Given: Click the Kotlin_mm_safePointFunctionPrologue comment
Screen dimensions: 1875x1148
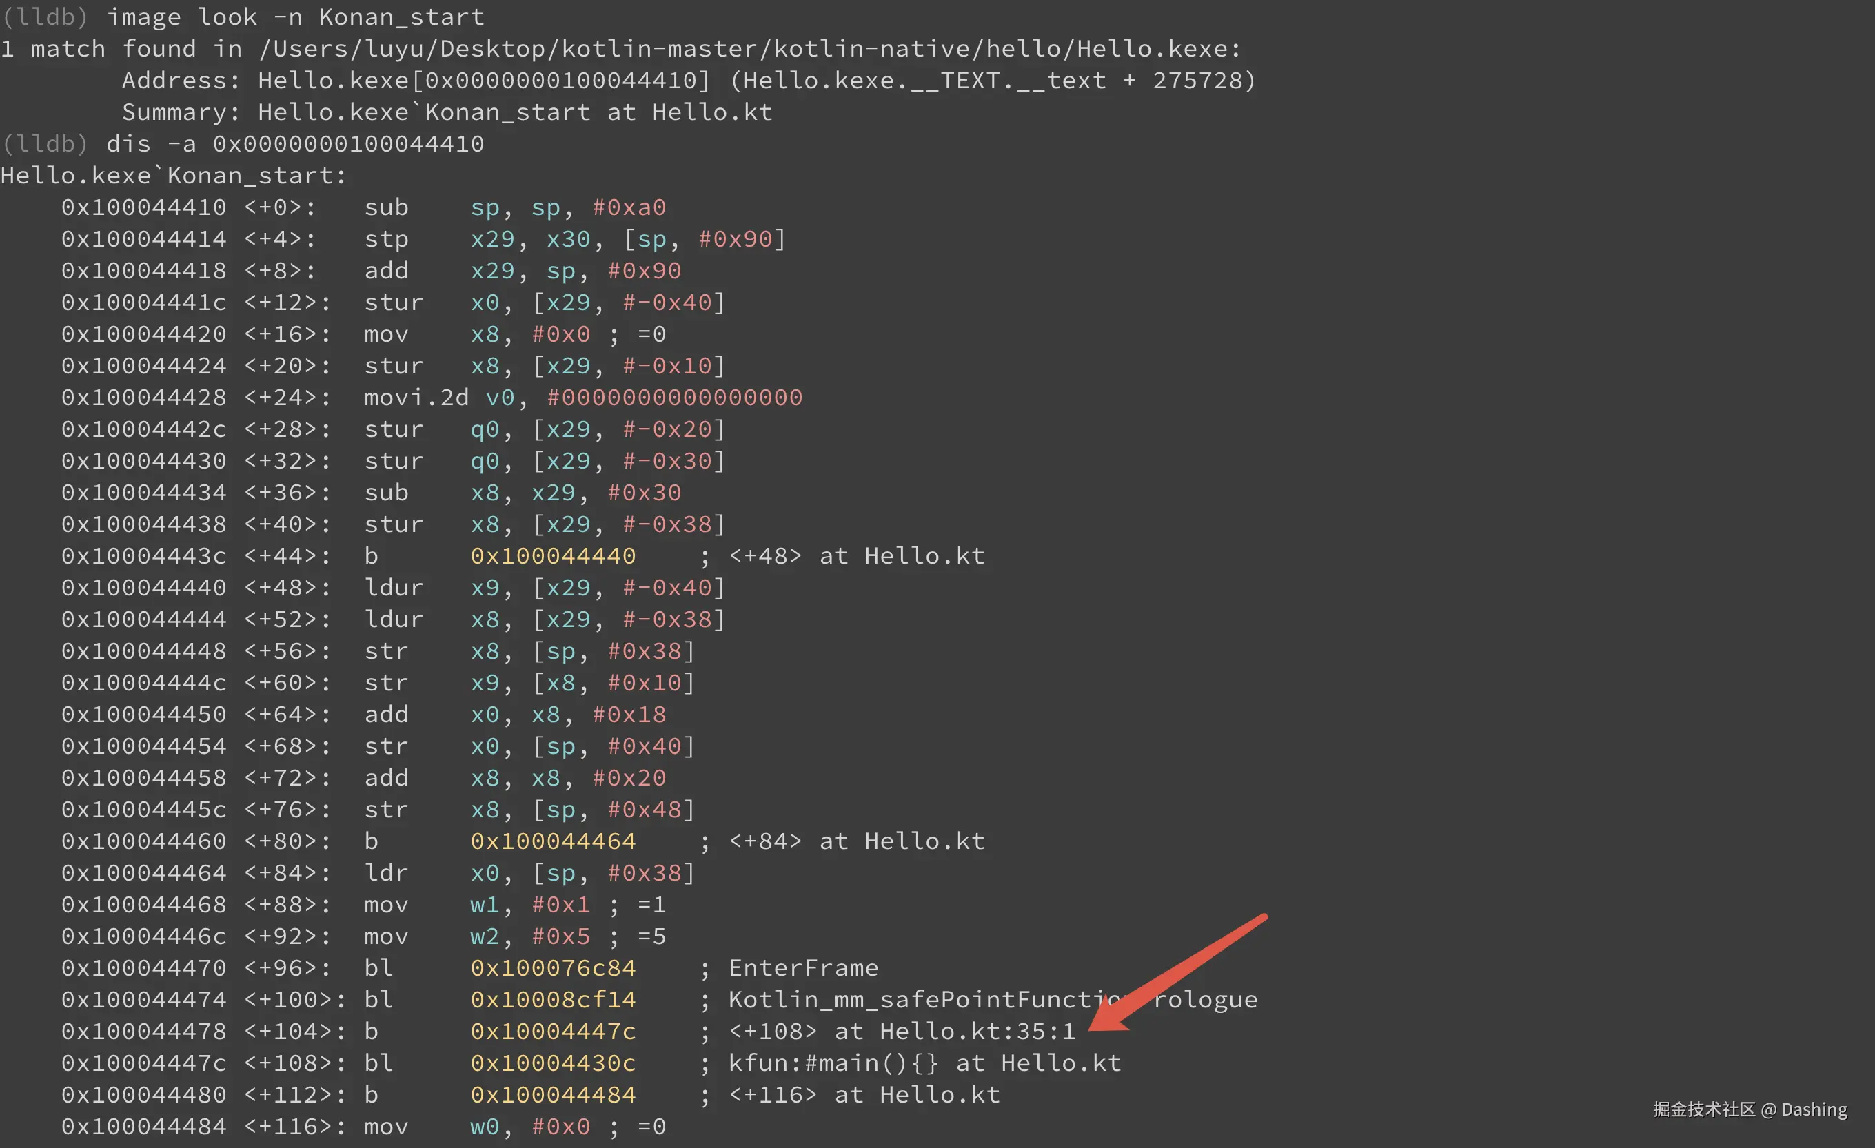Looking at the screenshot, I should (x=992, y=1000).
